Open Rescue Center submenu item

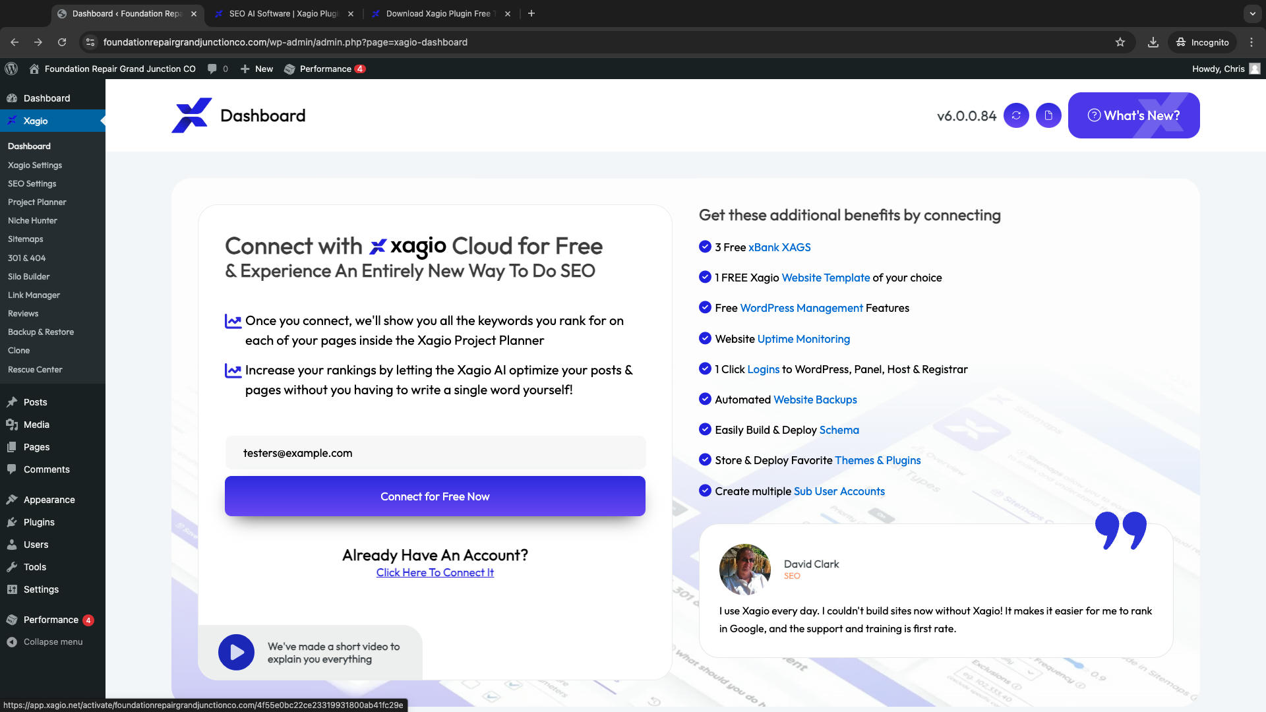[35, 369]
